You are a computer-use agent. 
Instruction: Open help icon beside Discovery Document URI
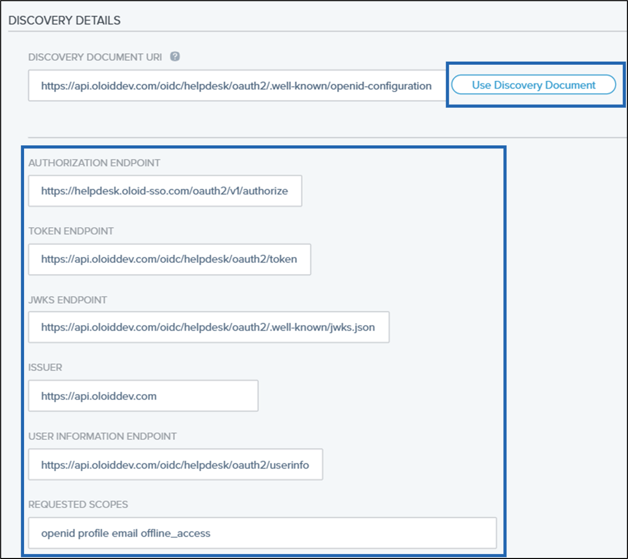tap(175, 57)
